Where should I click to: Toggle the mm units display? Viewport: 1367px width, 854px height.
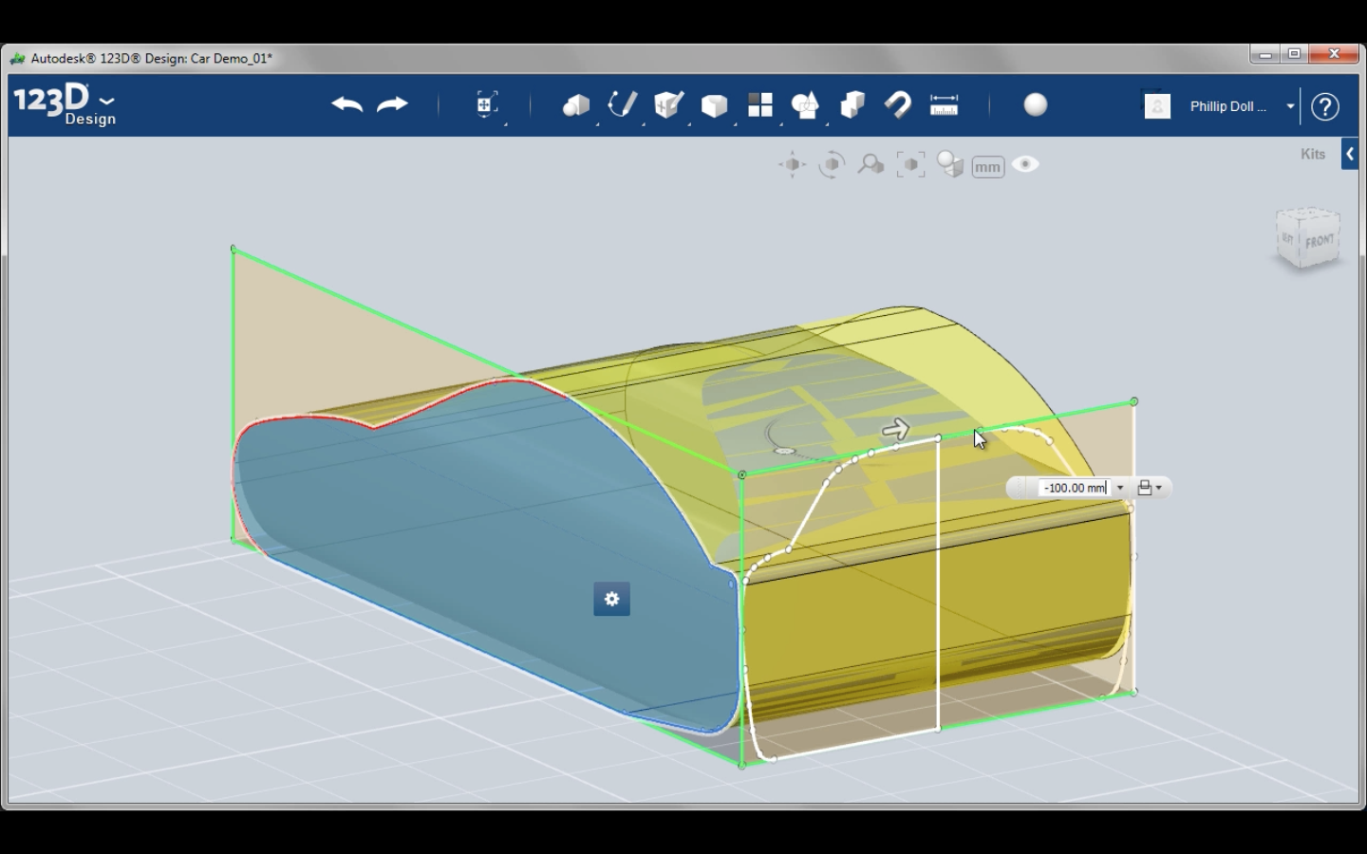pos(987,166)
